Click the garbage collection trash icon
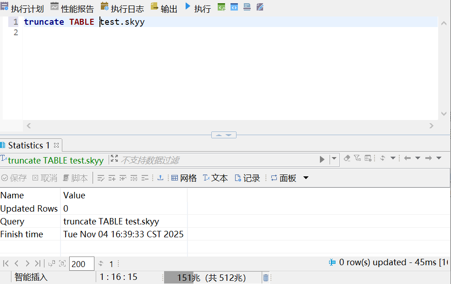This screenshot has height=284, width=451. click(x=266, y=278)
